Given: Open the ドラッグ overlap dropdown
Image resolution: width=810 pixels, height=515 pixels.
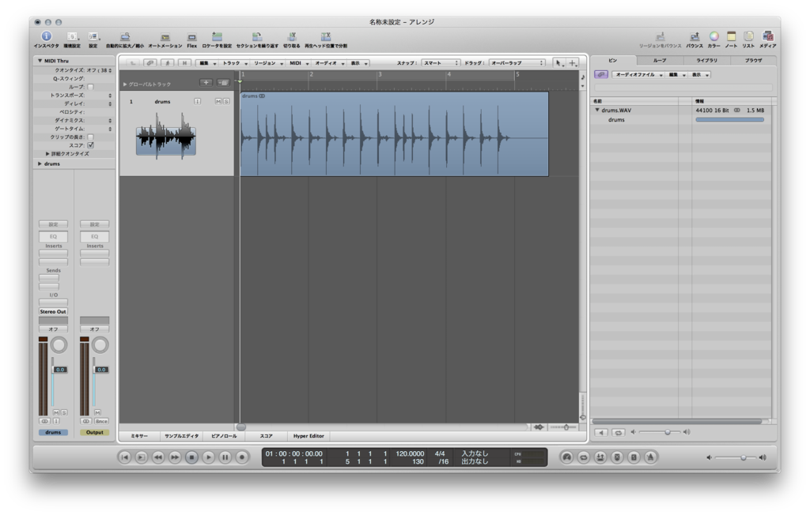Looking at the screenshot, I should pyautogui.click(x=517, y=63).
